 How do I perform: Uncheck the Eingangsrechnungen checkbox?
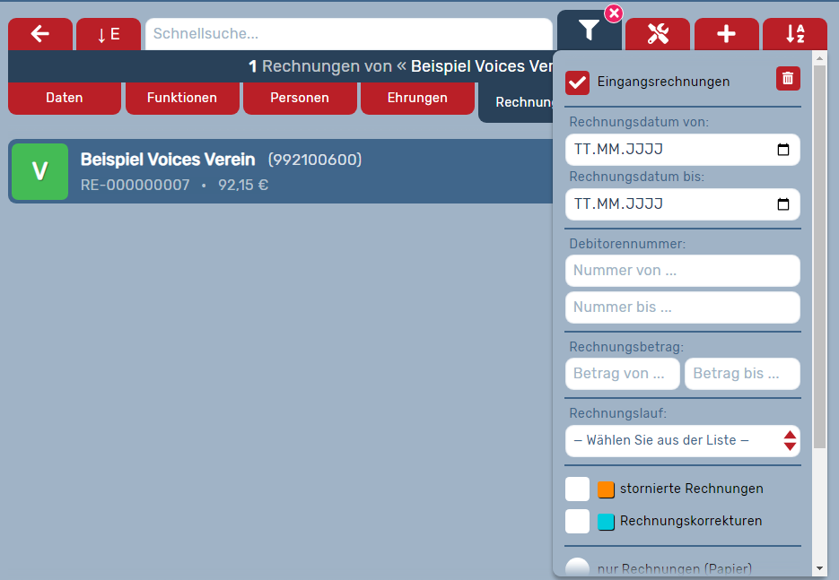pyautogui.click(x=578, y=82)
